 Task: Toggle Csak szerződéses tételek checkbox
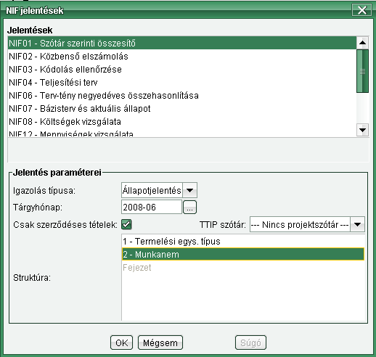pyautogui.click(x=126, y=224)
